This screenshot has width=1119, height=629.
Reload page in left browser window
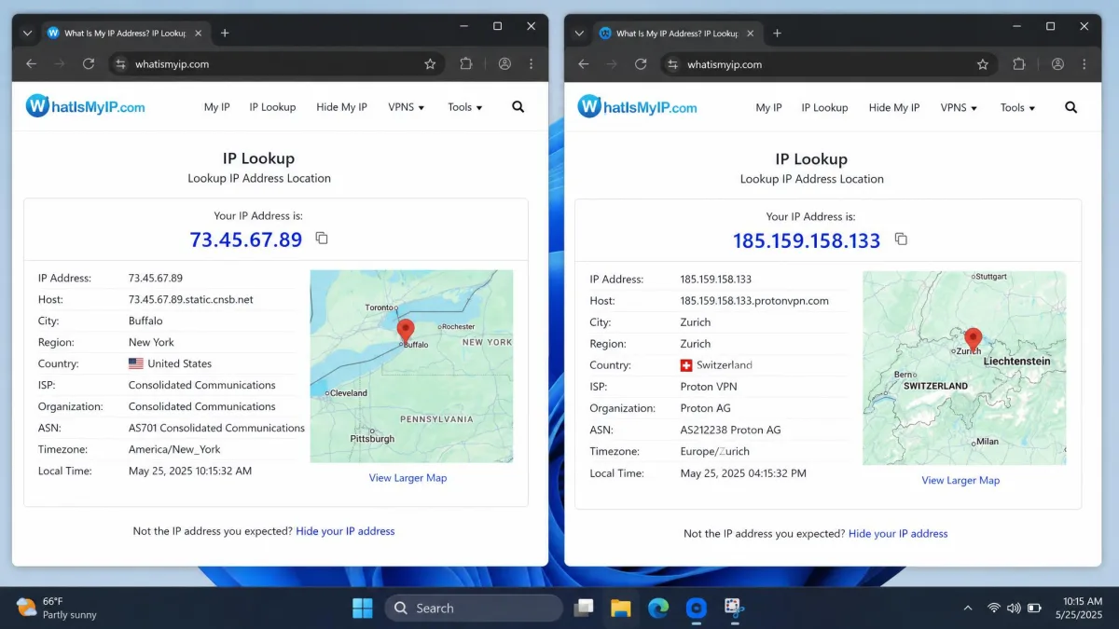click(x=89, y=64)
